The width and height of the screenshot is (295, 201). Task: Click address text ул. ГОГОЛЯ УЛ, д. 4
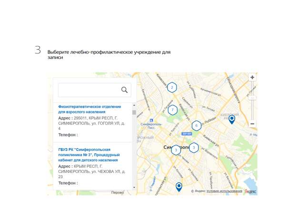[x=91, y=126]
